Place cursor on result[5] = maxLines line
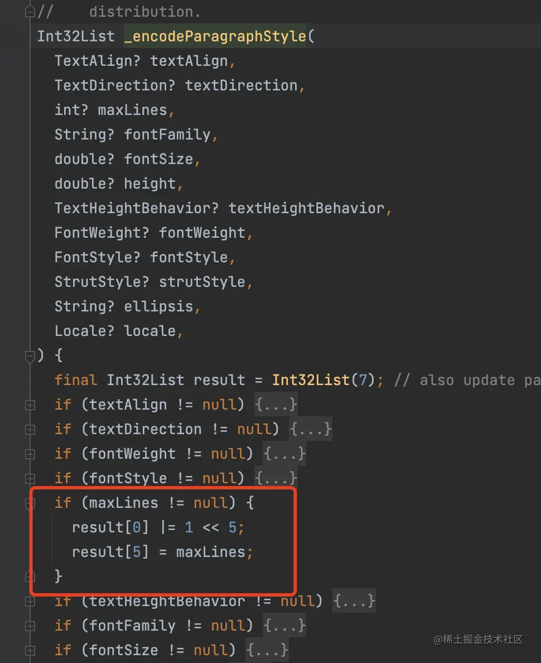Screen dimensions: 541x663 click(x=162, y=552)
